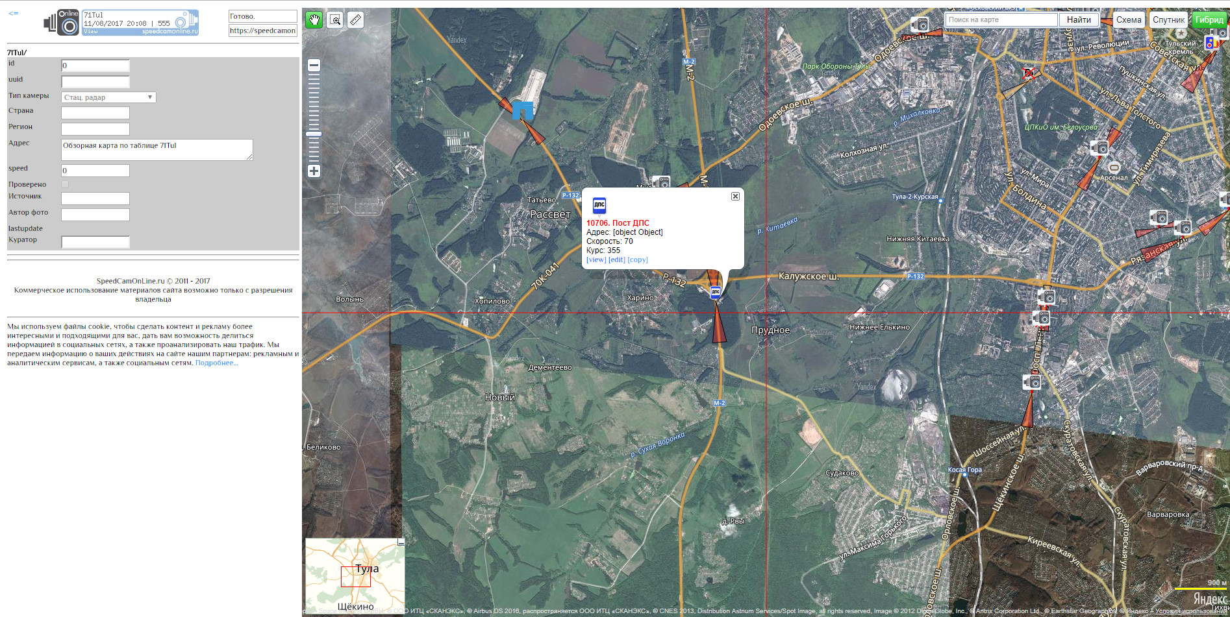The height and width of the screenshot is (617, 1230).
Task: Switch map to Спутник view
Action: coord(1168,19)
